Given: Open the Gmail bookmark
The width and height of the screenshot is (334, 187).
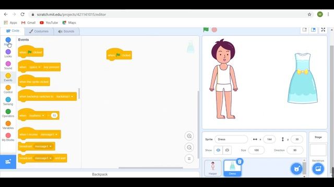Looking at the screenshot, I should pyautogui.click(x=28, y=22).
